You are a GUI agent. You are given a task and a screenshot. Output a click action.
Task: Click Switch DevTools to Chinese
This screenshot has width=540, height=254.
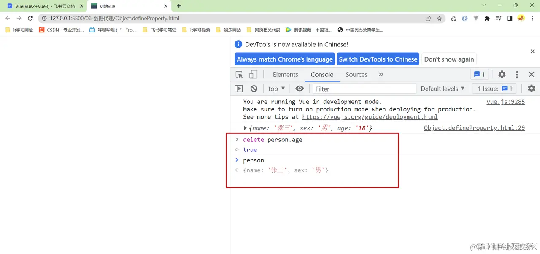378,59
